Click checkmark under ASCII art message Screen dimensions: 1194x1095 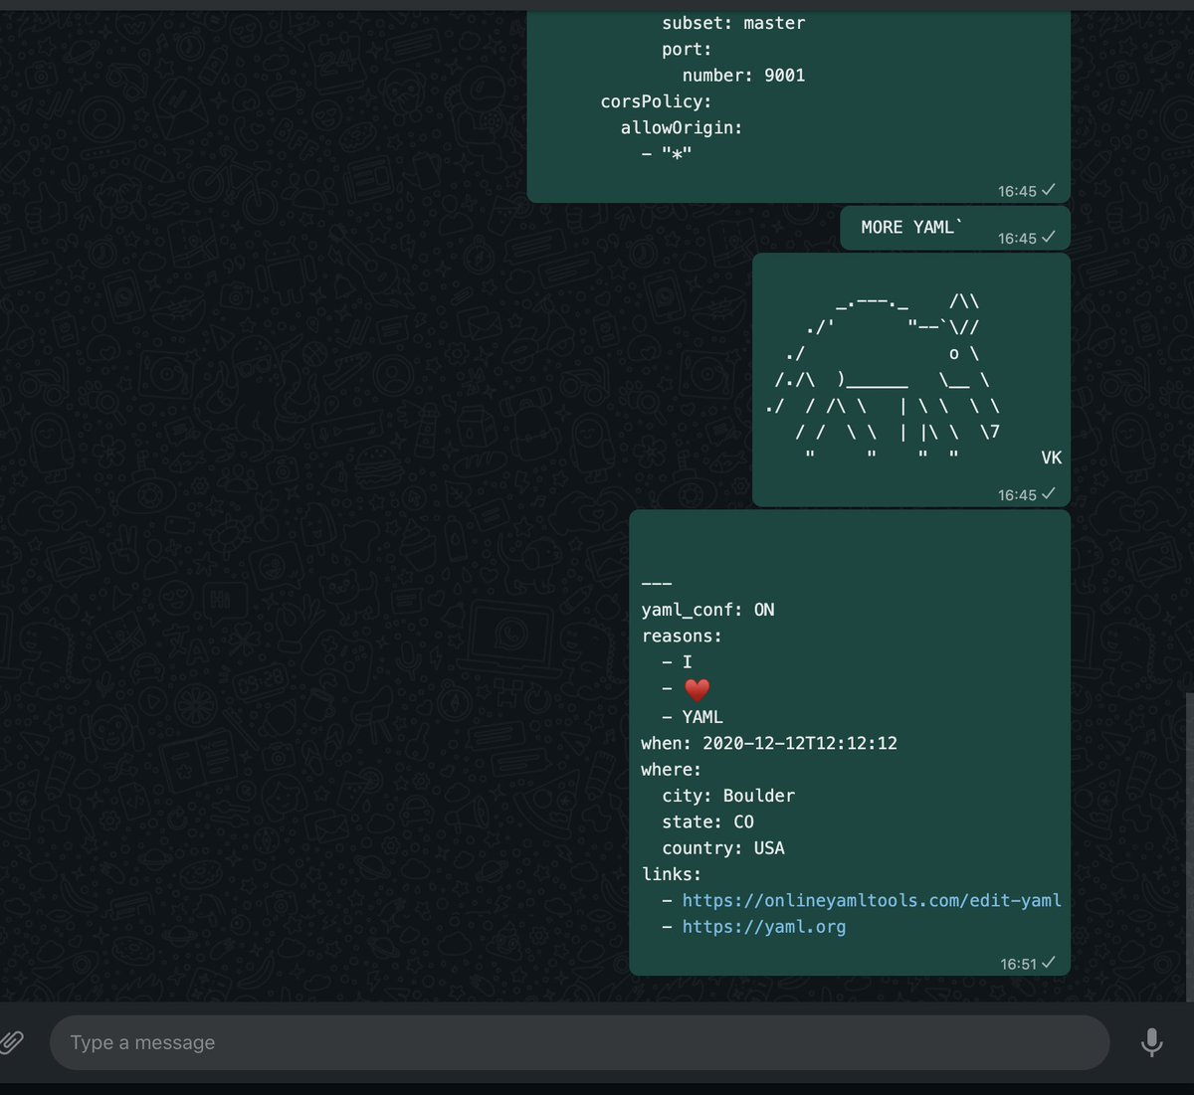tap(1049, 494)
